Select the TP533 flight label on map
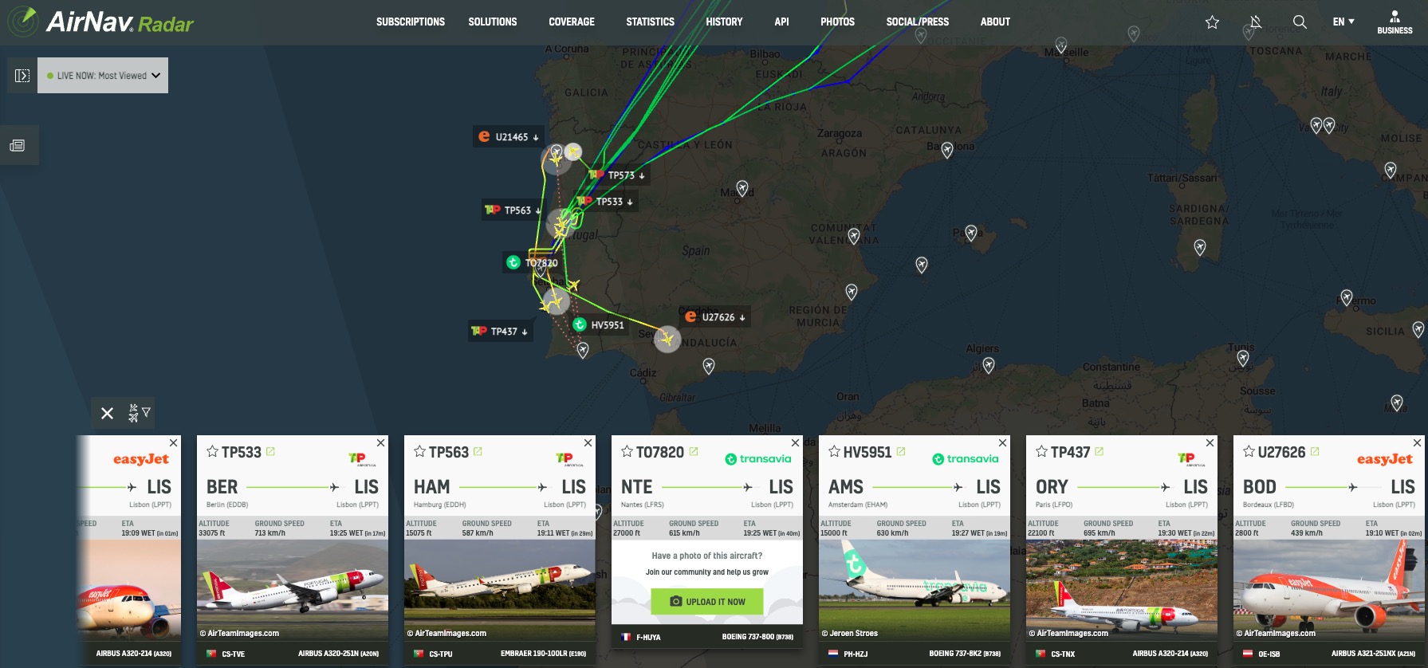The width and height of the screenshot is (1428, 668). click(x=606, y=202)
